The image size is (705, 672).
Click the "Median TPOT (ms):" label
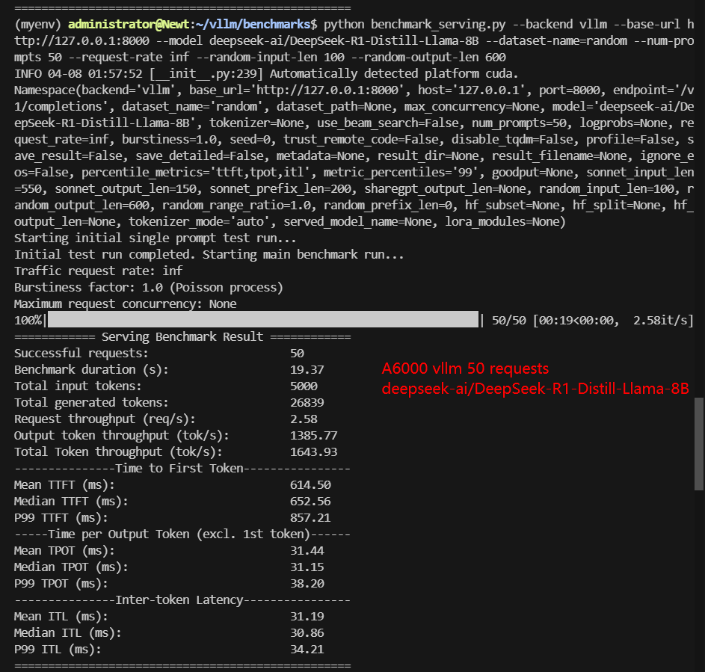point(71,567)
